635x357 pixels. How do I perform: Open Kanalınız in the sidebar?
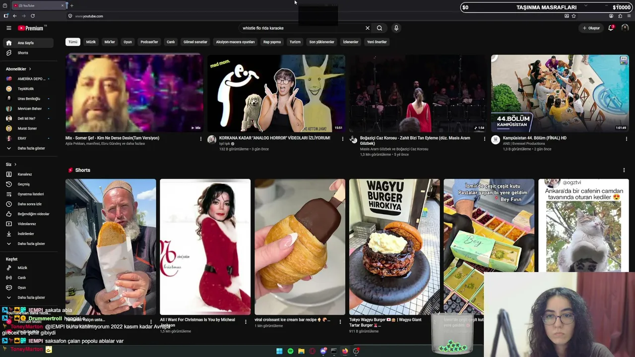[x=25, y=175]
